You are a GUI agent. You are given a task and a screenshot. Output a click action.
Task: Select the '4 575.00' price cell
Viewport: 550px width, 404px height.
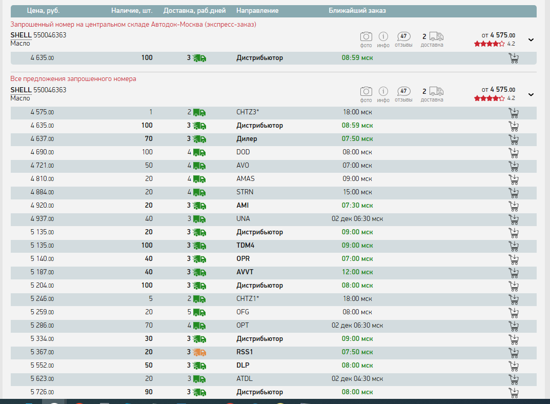[42, 112]
